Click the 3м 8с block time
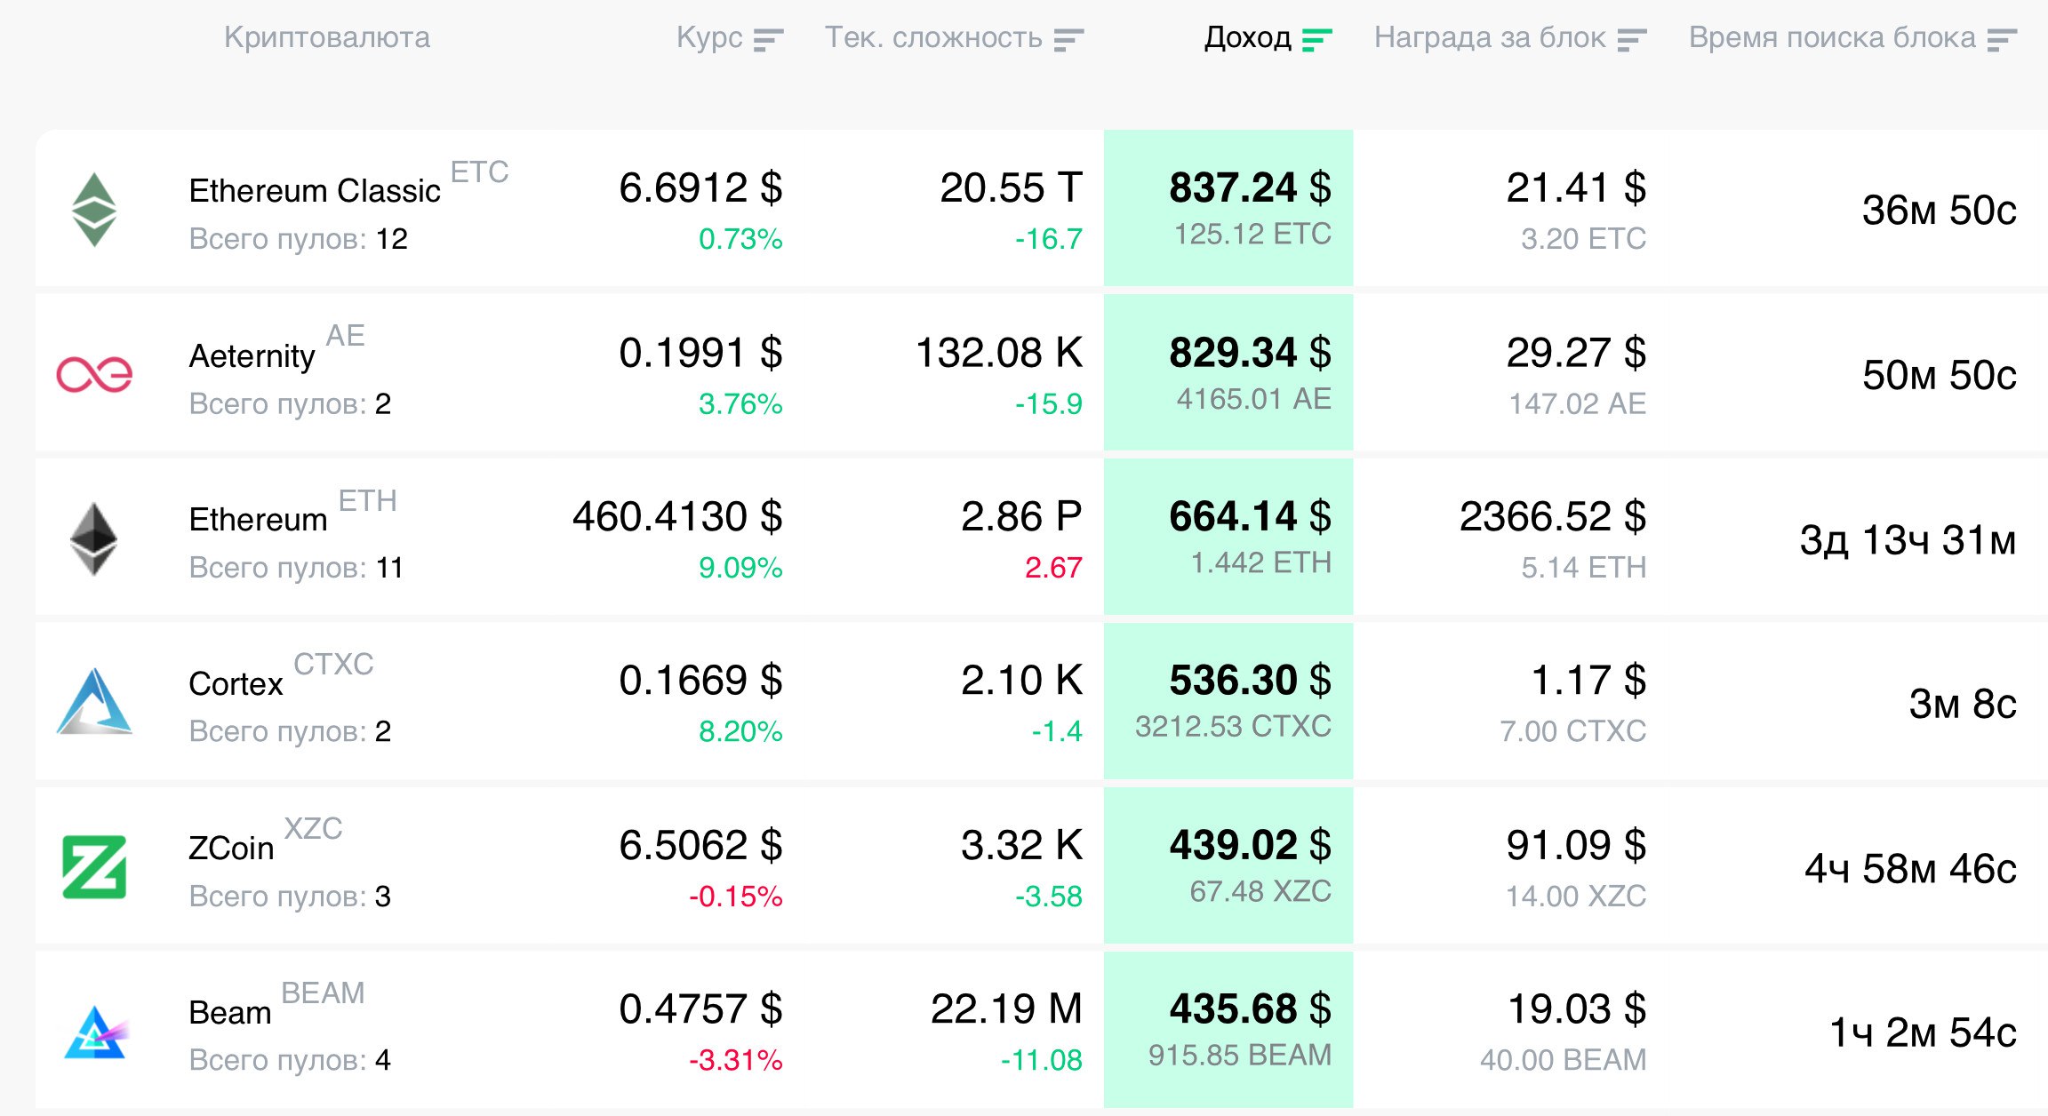2048x1116 pixels. pos(1963,705)
